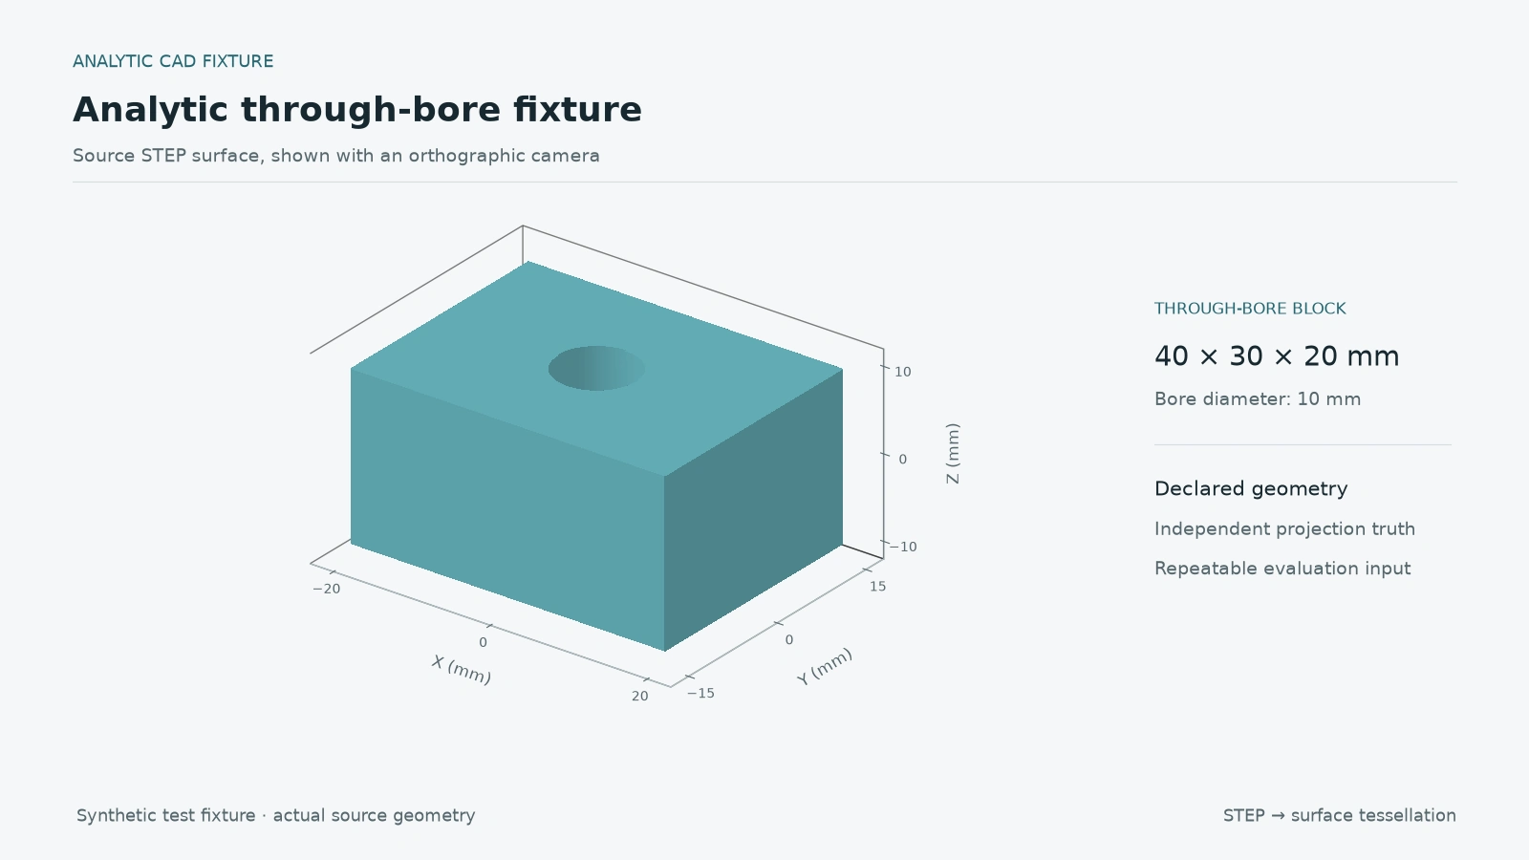This screenshot has width=1529, height=860.
Task: Click the 'THROUGH-BORE BLOCK' label
Action: (x=1250, y=309)
